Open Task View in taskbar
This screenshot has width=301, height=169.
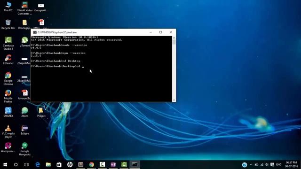[x=26, y=165]
